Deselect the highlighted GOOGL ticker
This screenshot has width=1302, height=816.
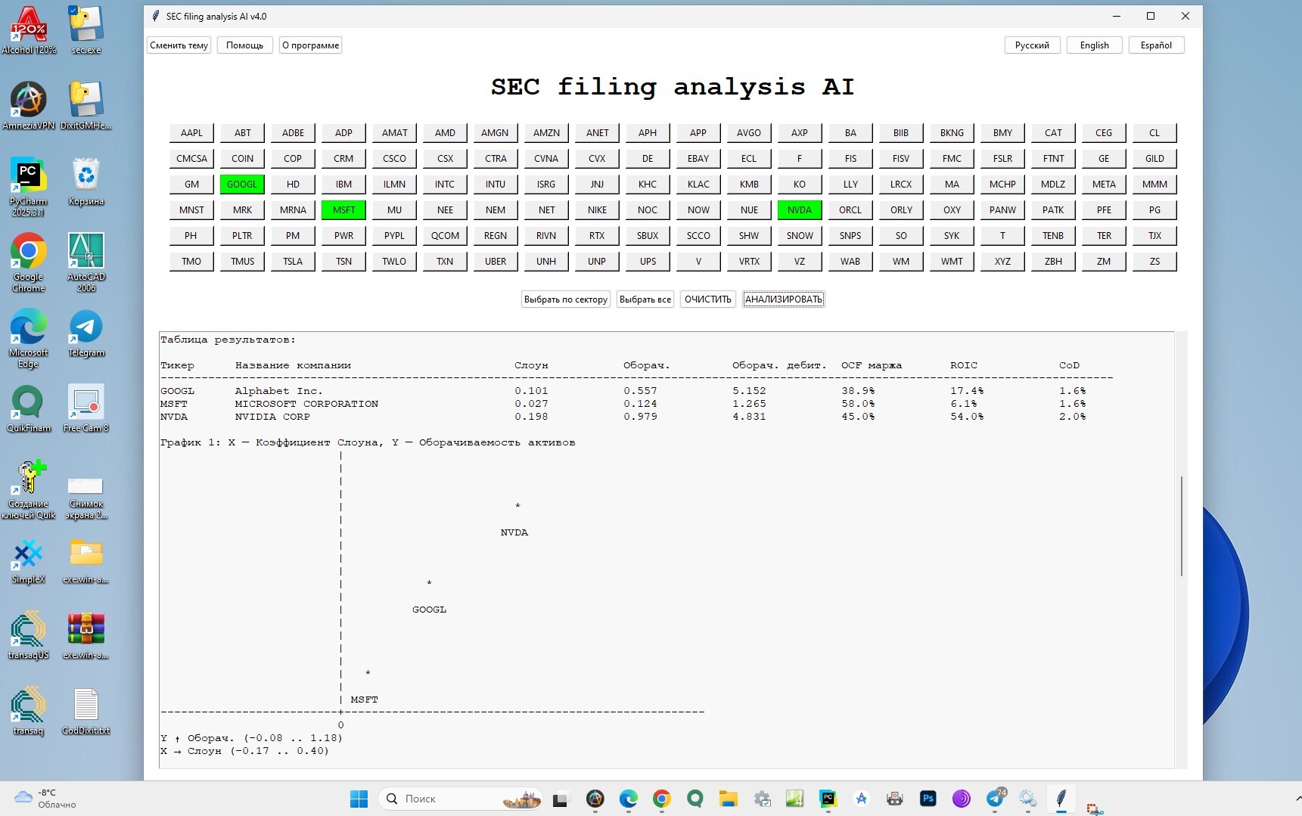pyautogui.click(x=242, y=184)
